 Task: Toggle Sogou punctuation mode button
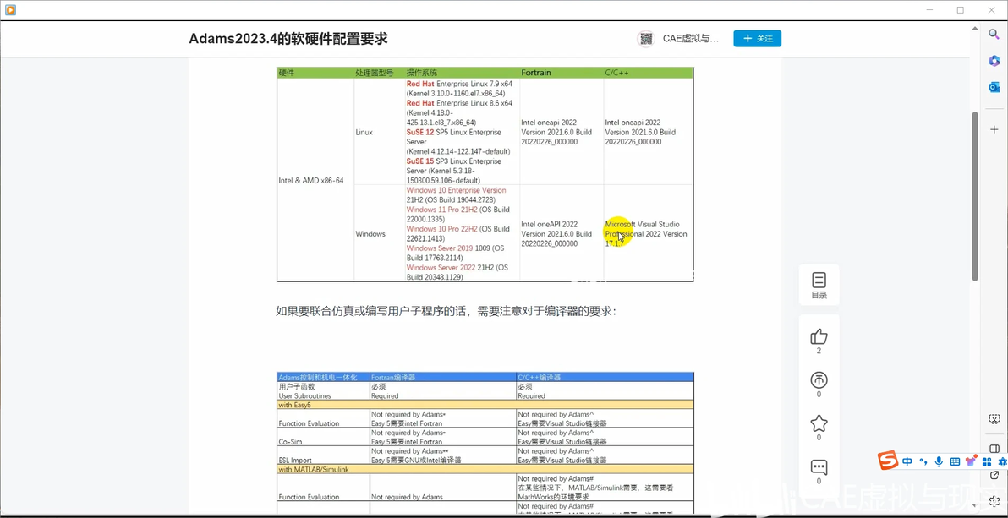click(923, 461)
